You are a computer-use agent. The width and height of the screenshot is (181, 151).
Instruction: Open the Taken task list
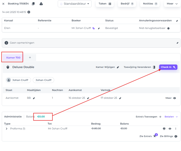(105, 4)
